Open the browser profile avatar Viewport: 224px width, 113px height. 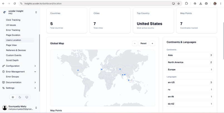pyautogui.click(x=215, y=4)
